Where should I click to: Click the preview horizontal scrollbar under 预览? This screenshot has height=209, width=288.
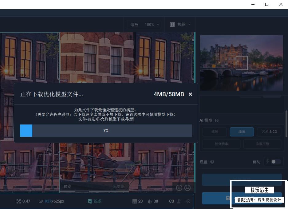pyautogui.click(x=94, y=191)
